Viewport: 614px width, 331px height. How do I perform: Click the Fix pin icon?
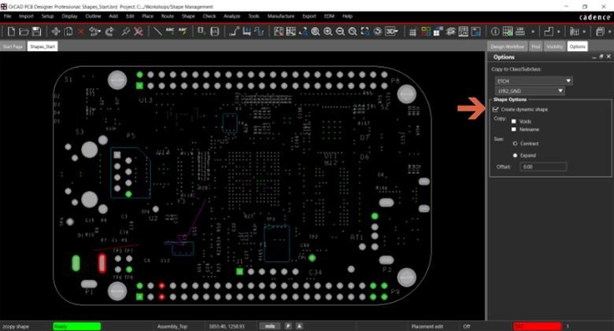tap(125, 31)
